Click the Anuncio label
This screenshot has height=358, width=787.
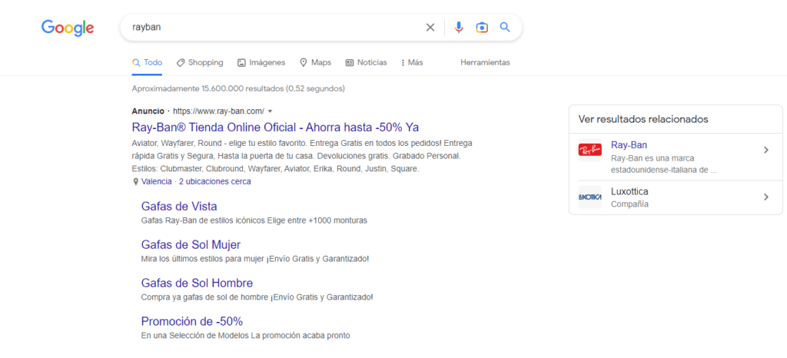(x=148, y=111)
